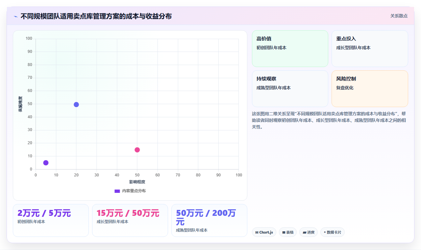Click the 15万元 / 50万元 stat value

pyautogui.click(x=128, y=213)
